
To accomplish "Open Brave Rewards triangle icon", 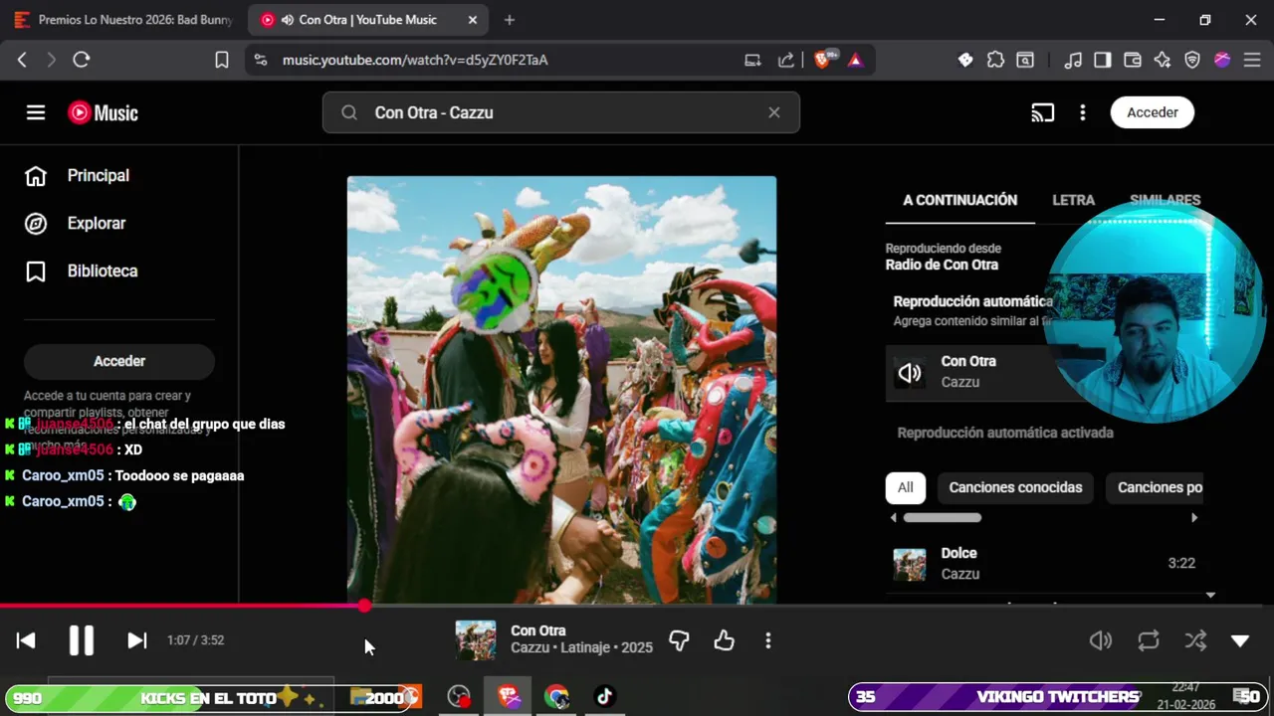I will click(x=855, y=60).
